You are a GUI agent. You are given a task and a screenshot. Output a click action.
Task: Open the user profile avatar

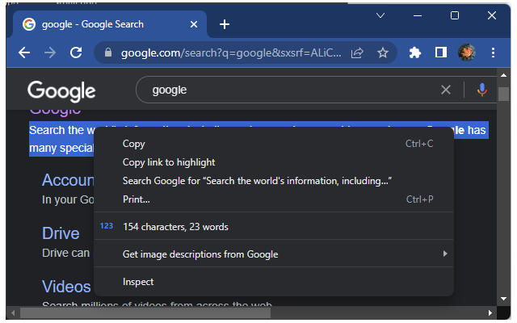click(467, 52)
